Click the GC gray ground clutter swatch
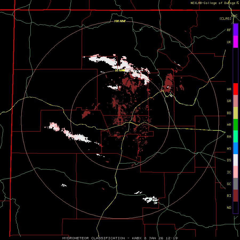The height and width of the screenshot is (240, 240). click(235, 184)
